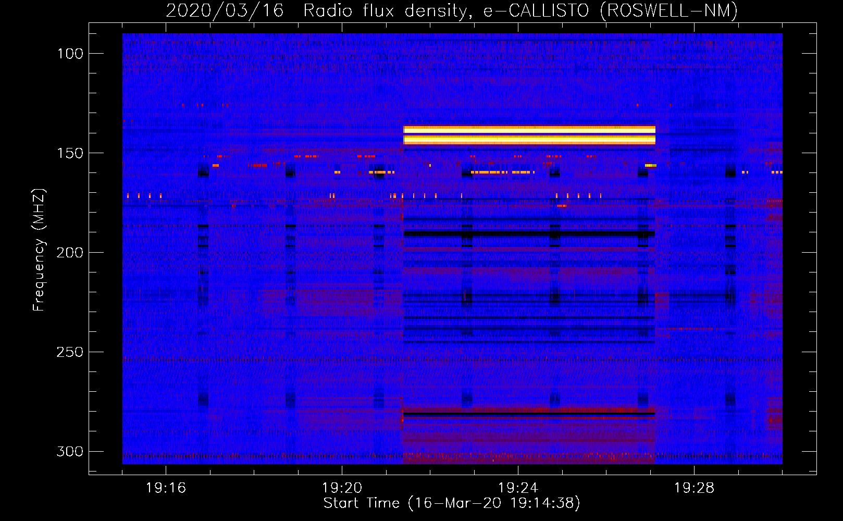Select the '100' frequency axis label
843x521 pixels.
click(x=69, y=54)
